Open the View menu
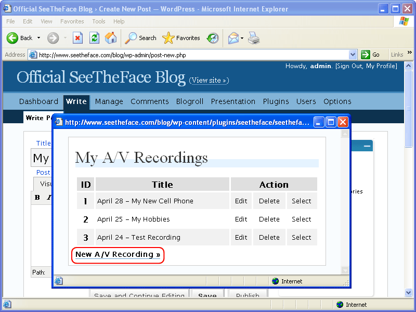This screenshot has height=312, width=416. (x=46, y=21)
